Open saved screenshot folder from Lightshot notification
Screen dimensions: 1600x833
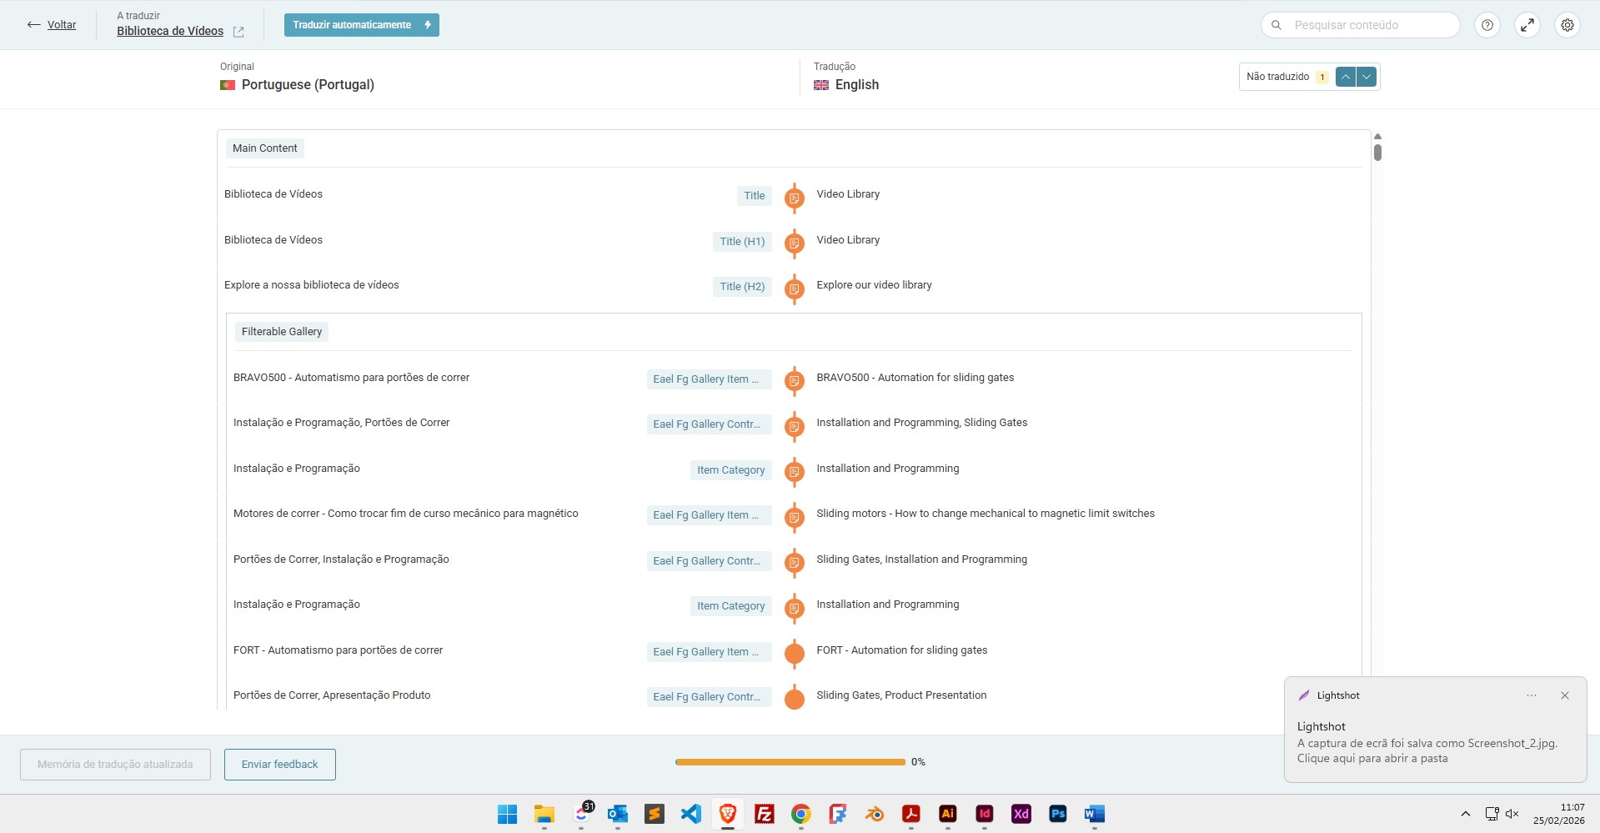point(1427,751)
